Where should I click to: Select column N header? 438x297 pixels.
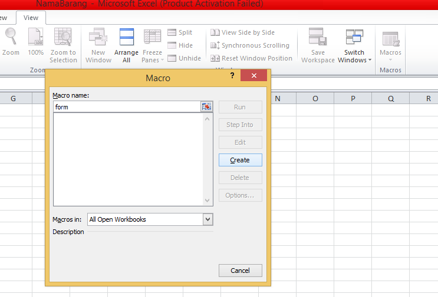(x=283, y=99)
